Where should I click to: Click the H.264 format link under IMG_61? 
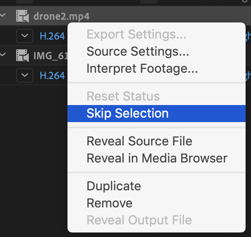[52, 75]
